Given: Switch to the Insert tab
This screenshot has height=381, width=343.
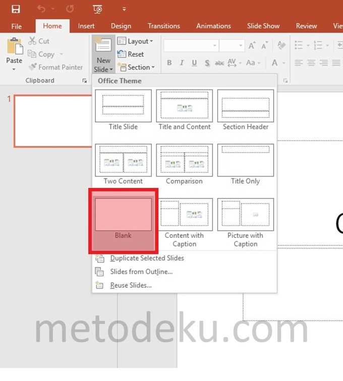Looking at the screenshot, I should pos(86,26).
